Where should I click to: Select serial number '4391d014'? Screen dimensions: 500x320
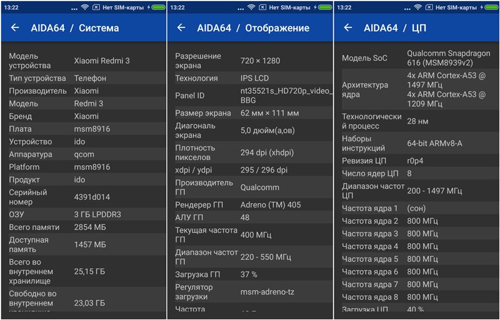click(92, 197)
